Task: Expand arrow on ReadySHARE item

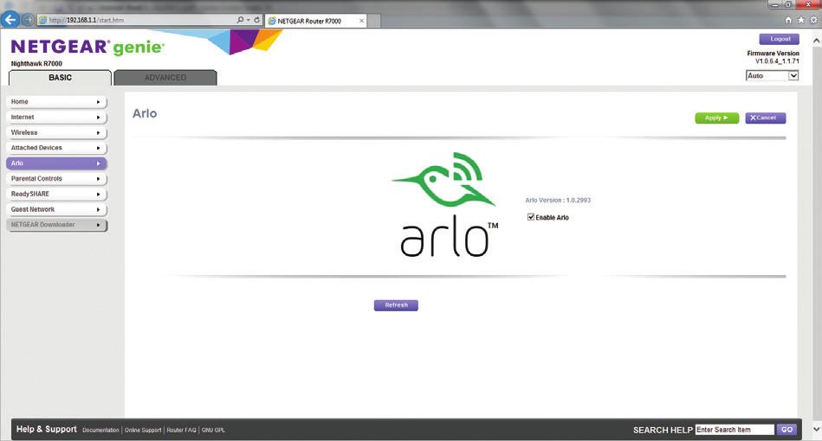Action: pyautogui.click(x=98, y=194)
